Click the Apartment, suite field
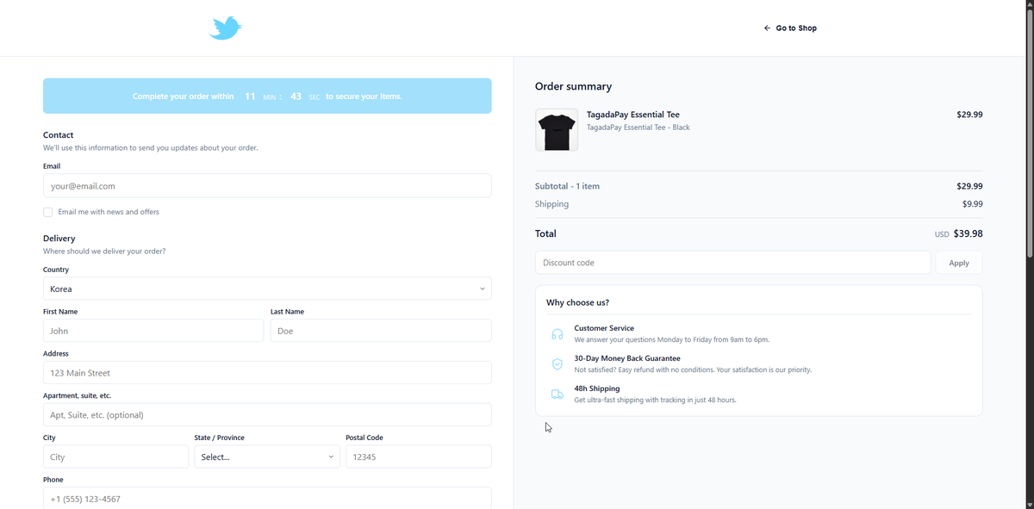The height and width of the screenshot is (509, 1034). click(x=267, y=414)
